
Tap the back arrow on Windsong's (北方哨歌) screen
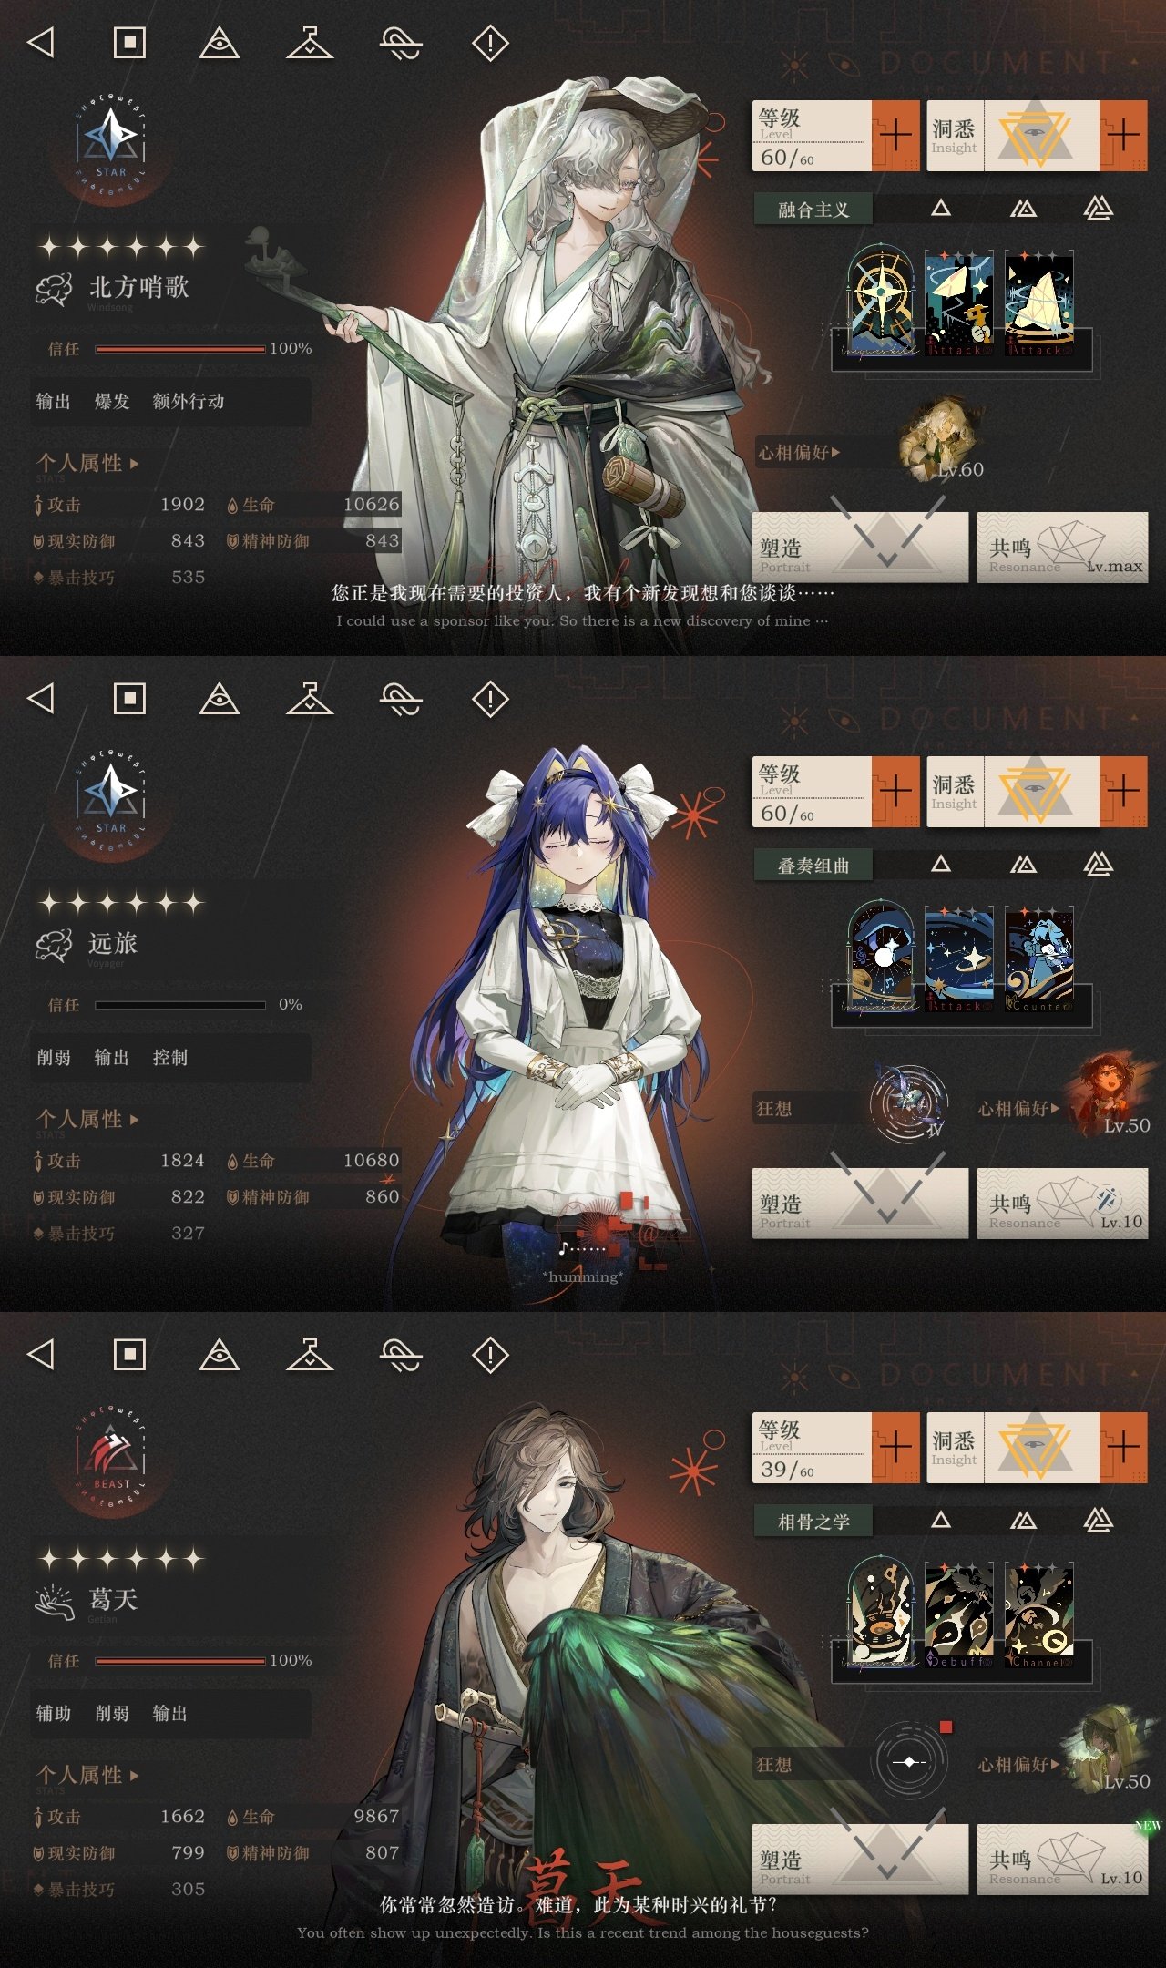coord(41,42)
